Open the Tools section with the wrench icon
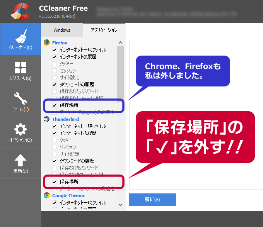 (20, 102)
